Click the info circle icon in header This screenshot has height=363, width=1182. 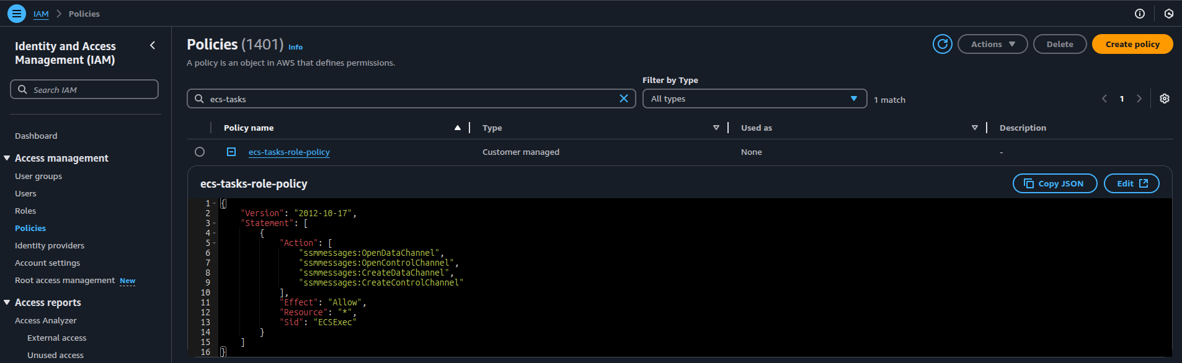pyautogui.click(x=1139, y=14)
